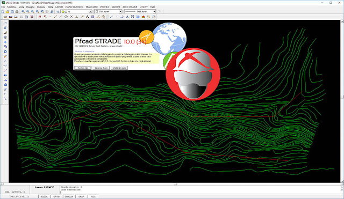Open the LAVORI menu
Image resolution: width=344 pixels, height=199 pixels.
(x=59, y=7)
